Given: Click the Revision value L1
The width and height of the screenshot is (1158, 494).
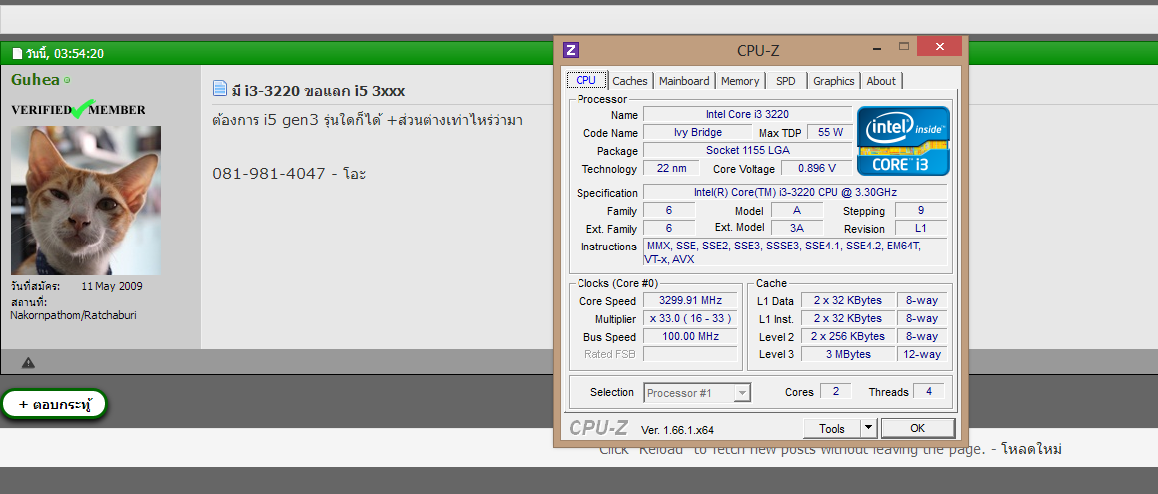Looking at the screenshot, I should (921, 228).
